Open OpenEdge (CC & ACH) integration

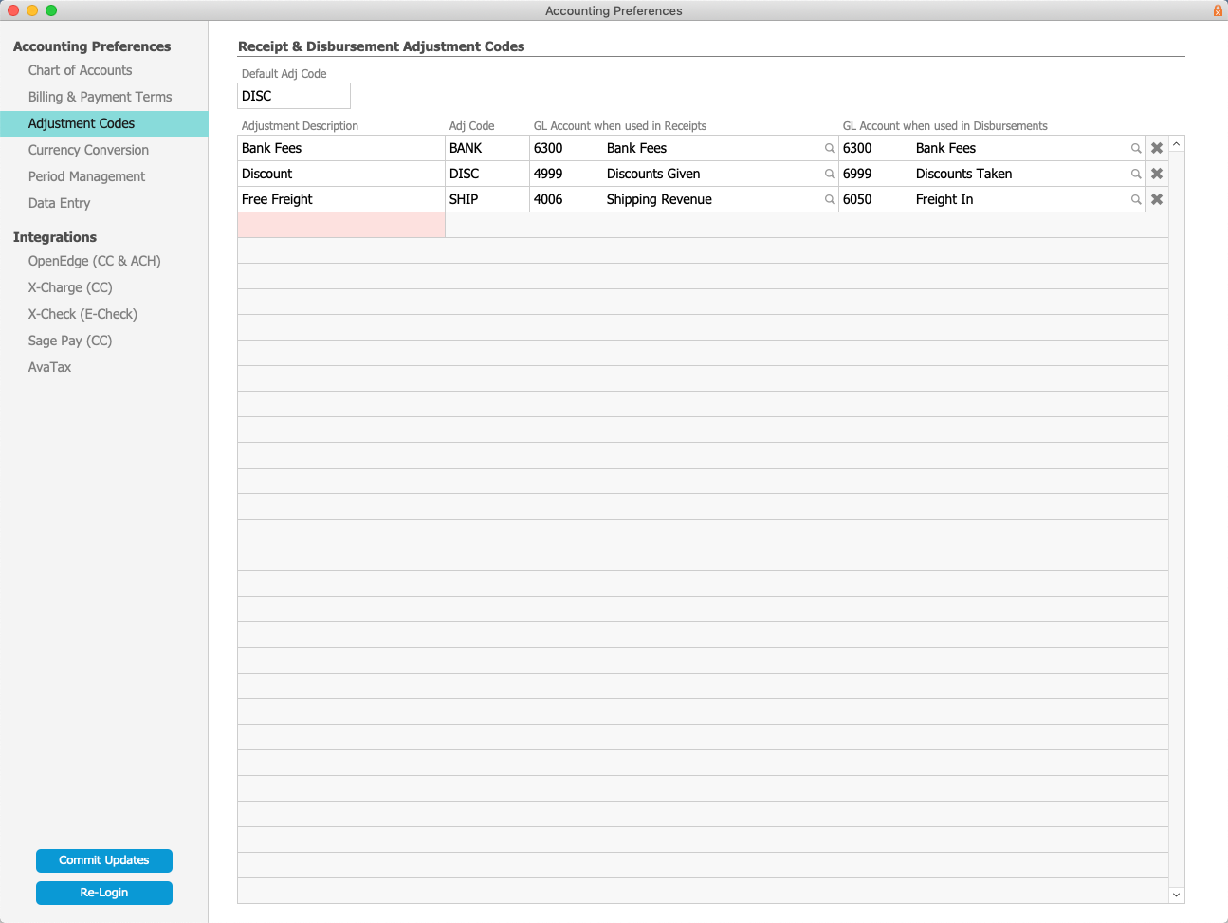point(94,261)
